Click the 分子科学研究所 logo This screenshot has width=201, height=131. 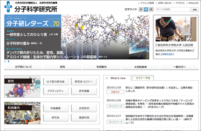[31, 7]
